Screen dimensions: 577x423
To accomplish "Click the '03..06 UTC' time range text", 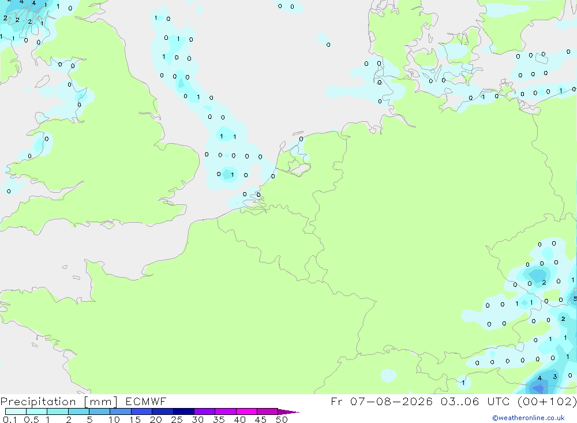I will [x=476, y=401].
